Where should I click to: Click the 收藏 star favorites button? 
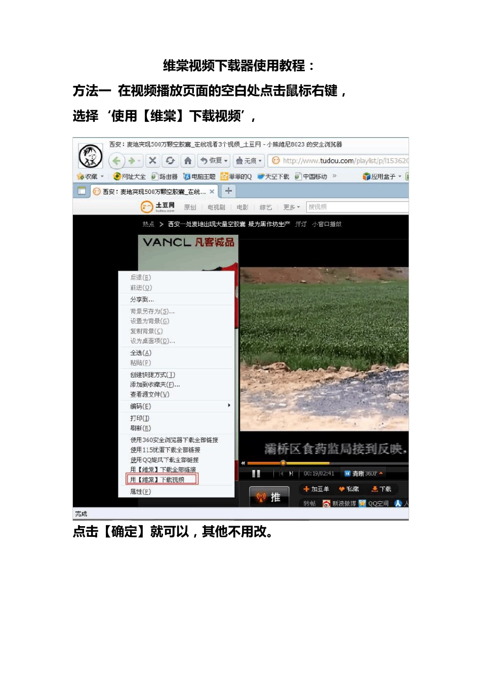87,177
